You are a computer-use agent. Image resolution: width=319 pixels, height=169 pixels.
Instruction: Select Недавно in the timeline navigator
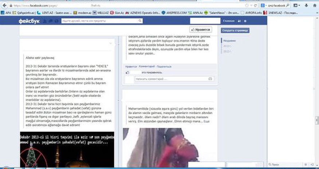229,41
